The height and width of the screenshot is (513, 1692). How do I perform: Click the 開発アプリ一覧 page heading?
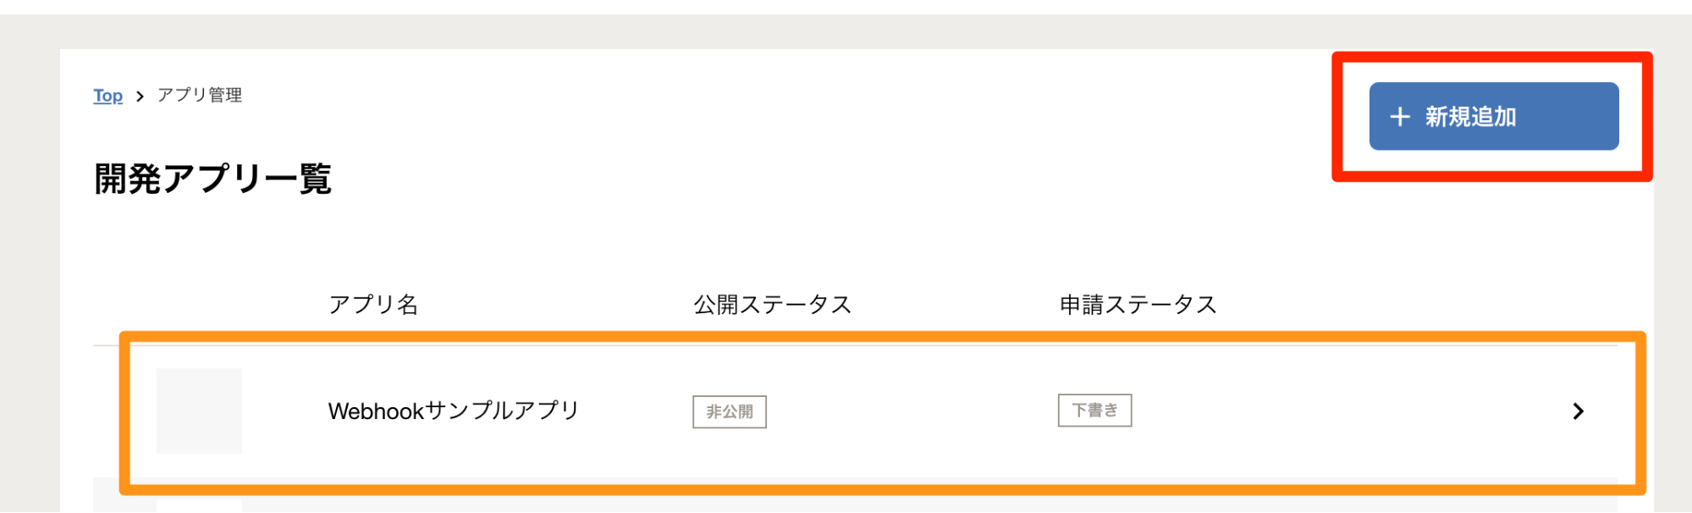click(x=213, y=179)
